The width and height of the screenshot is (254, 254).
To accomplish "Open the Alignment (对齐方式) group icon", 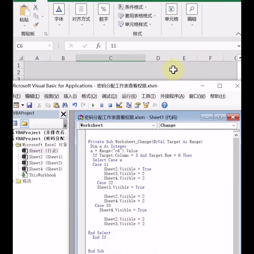I will pos(81,9).
